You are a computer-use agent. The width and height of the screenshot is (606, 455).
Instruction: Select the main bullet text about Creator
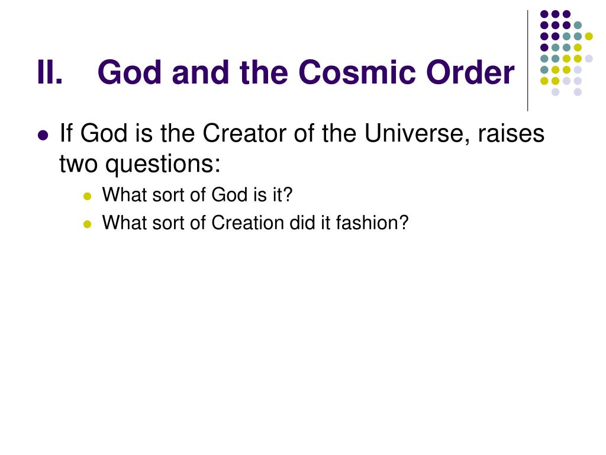[302, 149]
